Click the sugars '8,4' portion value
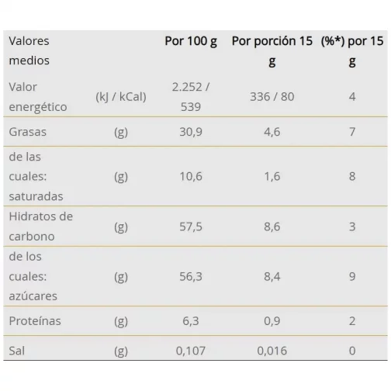Viewport: 391px width, 391px height. click(x=272, y=276)
